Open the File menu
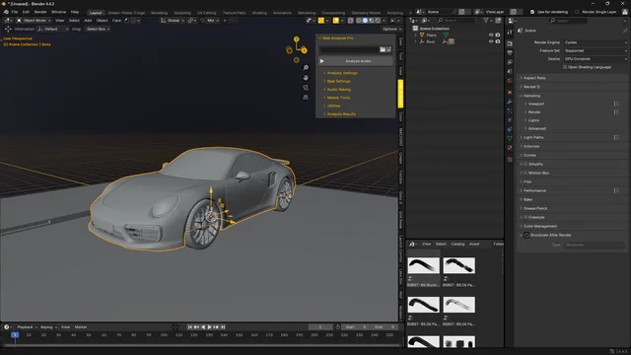 click(15, 12)
